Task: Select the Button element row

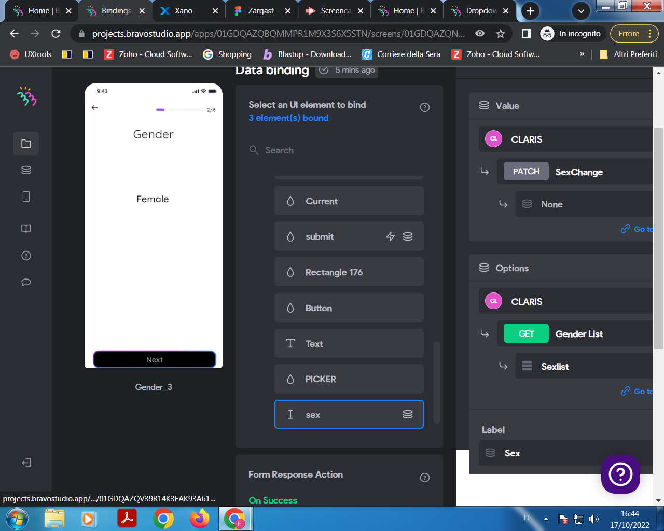Action: coord(349,308)
